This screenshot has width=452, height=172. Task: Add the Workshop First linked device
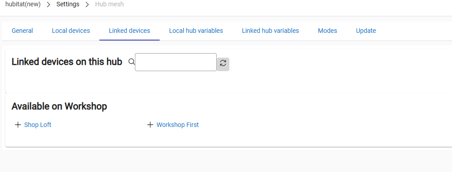click(x=178, y=125)
